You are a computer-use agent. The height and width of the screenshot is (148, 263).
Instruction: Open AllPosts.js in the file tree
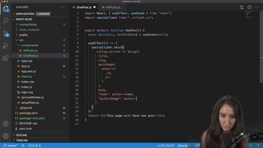tap(40, 51)
